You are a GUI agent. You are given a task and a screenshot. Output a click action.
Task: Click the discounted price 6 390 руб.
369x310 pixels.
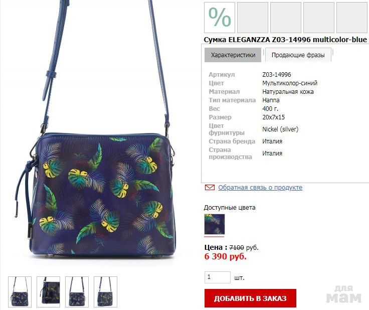pos(226,256)
